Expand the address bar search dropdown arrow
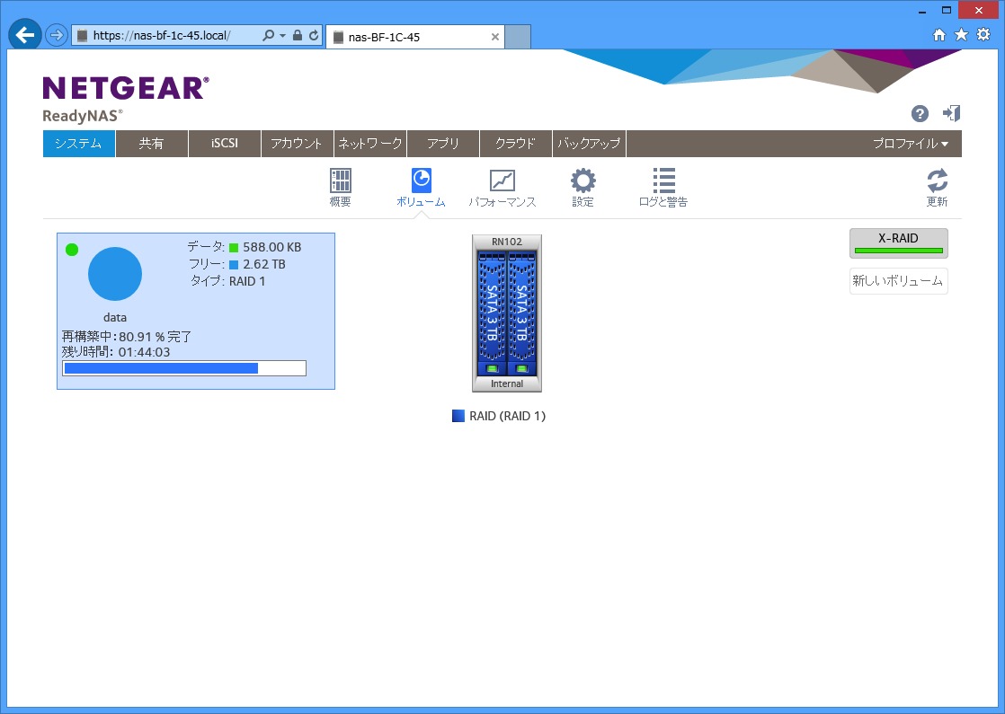Image resolution: width=1005 pixels, height=714 pixels. coord(282,36)
